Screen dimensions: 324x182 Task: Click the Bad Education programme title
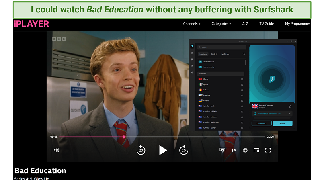click(40, 171)
